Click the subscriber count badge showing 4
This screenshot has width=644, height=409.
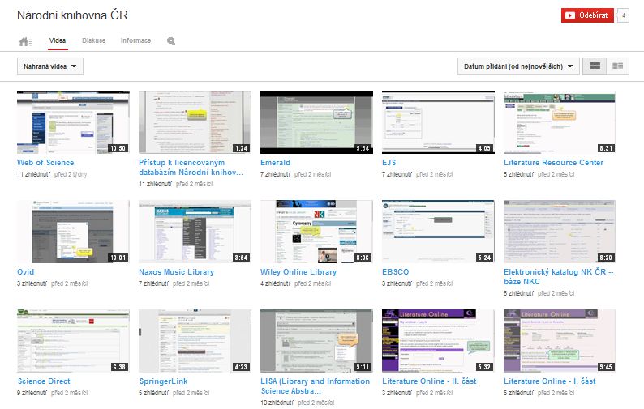click(623, 15)
